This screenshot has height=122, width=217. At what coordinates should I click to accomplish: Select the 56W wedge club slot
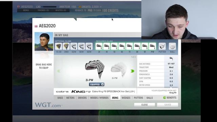pyautogui.click(x=81, y=46)
